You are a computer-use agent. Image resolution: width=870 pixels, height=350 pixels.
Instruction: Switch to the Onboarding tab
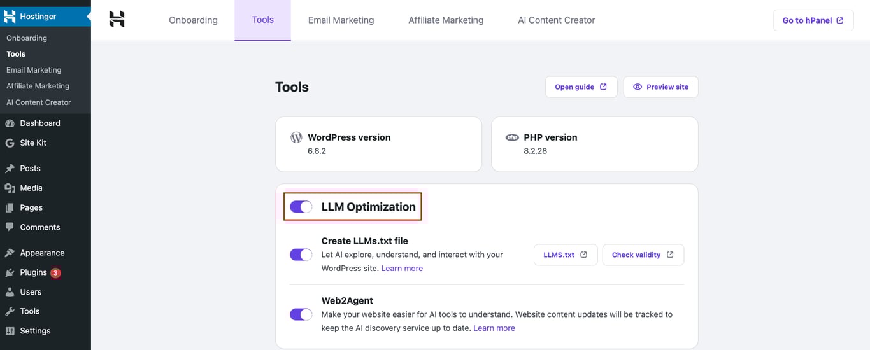pyautogui.click(x=193, y=20)
